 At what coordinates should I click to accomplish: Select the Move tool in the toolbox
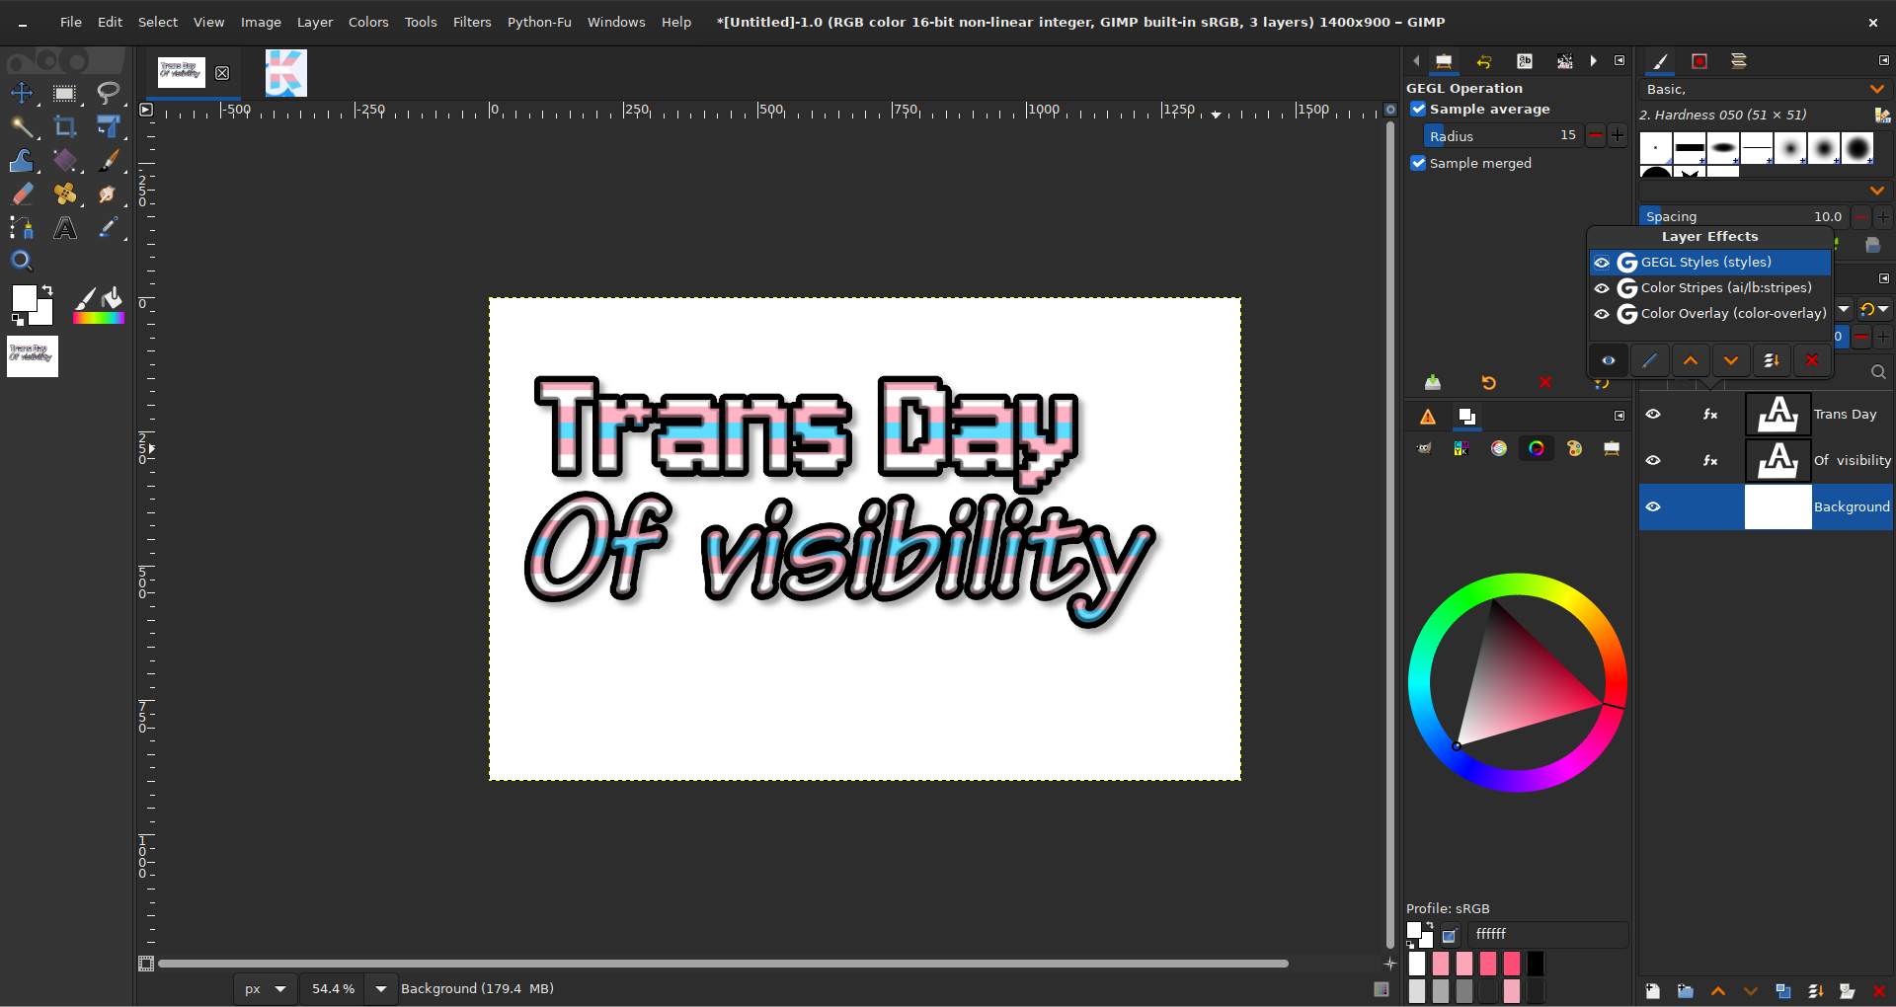click(x=22, y=94)
